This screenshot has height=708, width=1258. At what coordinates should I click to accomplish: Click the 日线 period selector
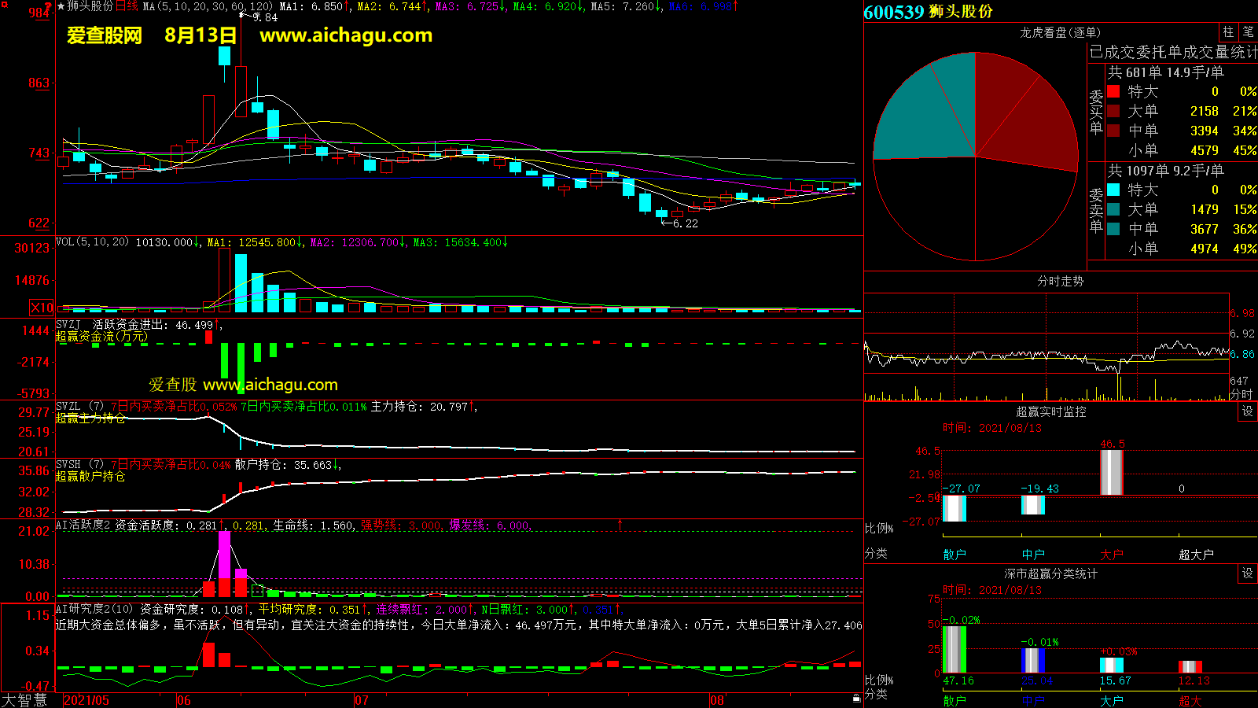[127, 6]
